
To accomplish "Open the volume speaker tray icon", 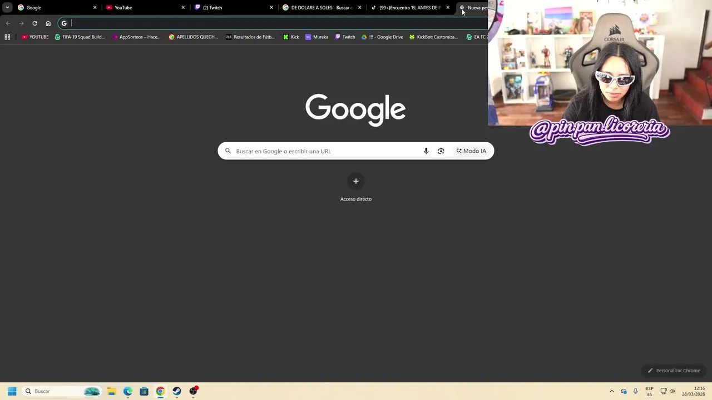I will [673, 391].
